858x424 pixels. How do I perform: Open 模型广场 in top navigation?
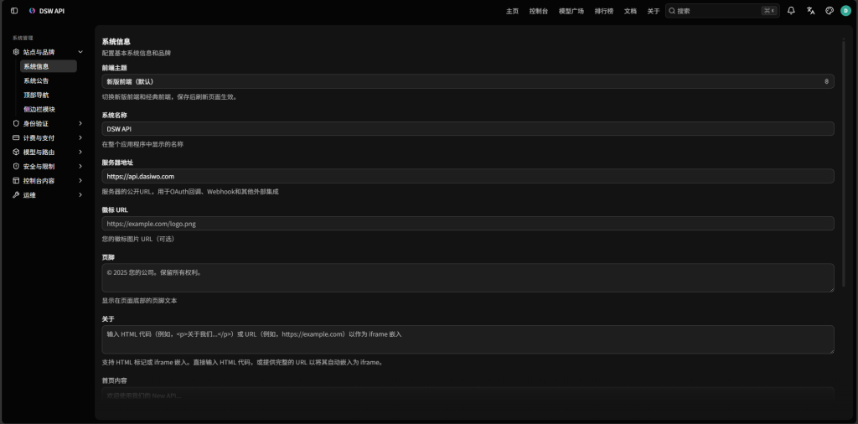(x=571, y=11)
